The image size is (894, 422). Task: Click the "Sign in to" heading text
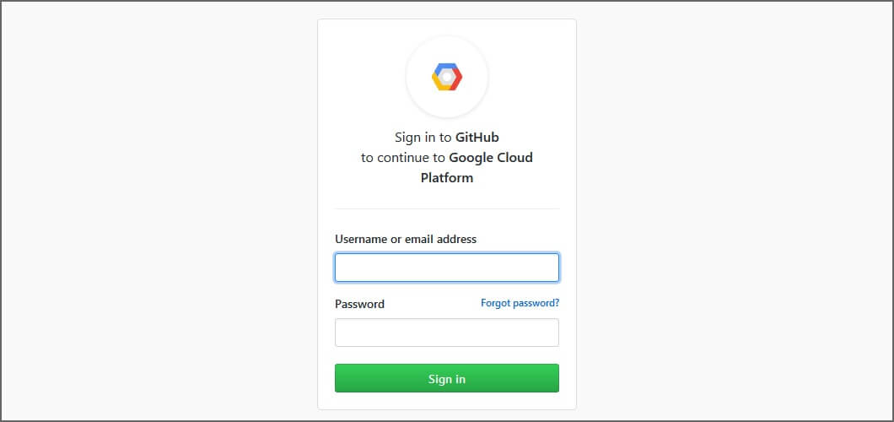[x=423, y=137]
